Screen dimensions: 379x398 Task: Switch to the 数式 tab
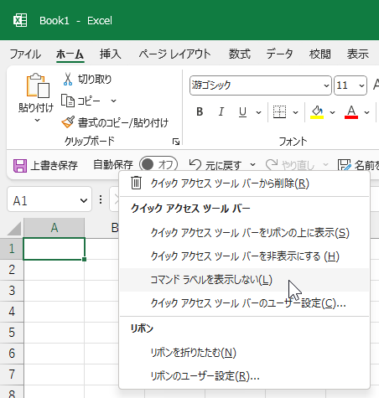point(240,54)
